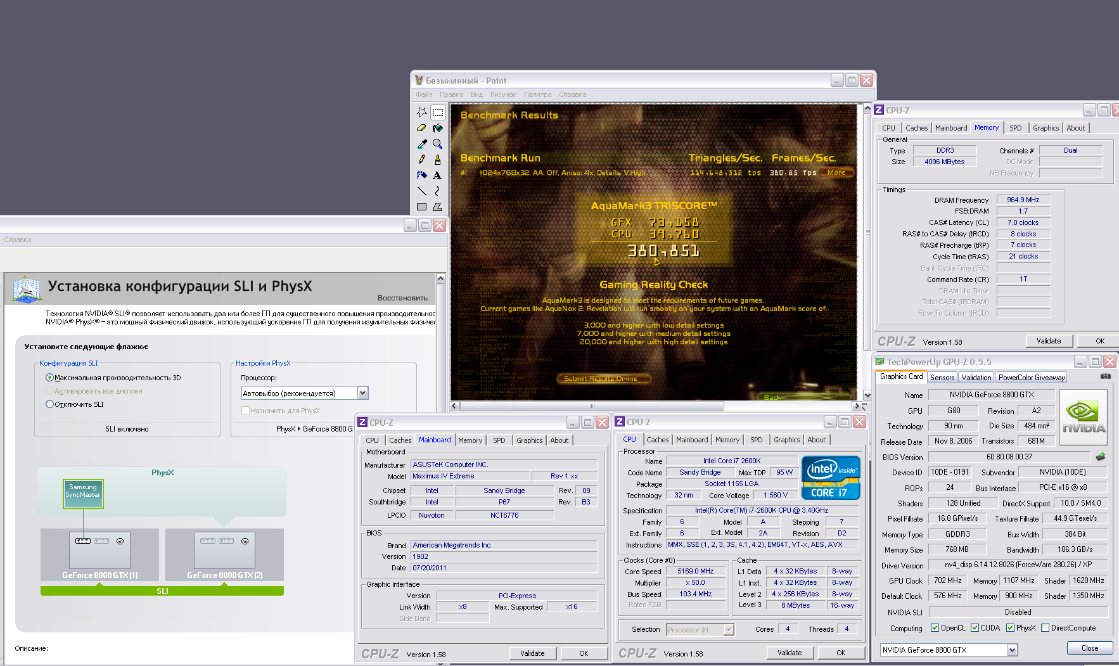Click the Paint horizontal scrollbar right arrow
1119x666 pixels.
857,406
